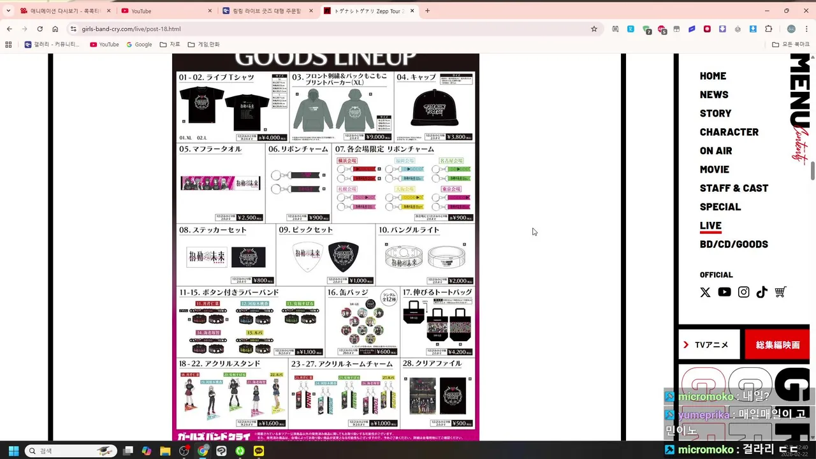Click the TVアニメ button
The height and width of the screenshot is (459, 816).
click(x=709, y=344)
